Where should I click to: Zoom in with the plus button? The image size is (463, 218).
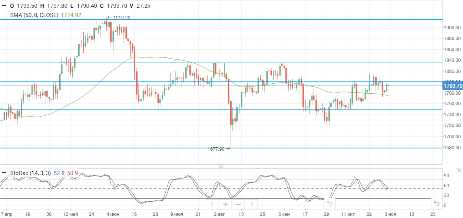(225, 204)
